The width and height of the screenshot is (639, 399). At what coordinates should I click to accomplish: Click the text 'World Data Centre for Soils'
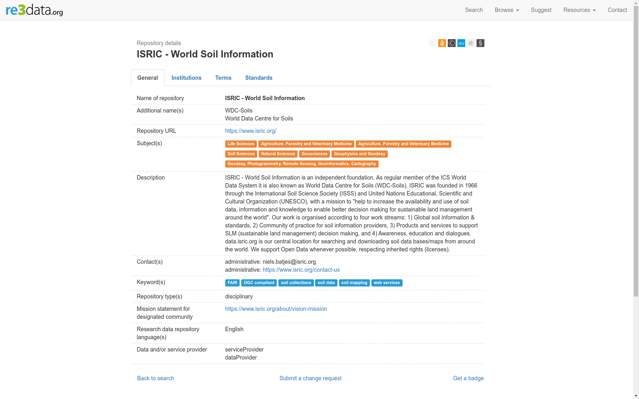tap(259, 119)
